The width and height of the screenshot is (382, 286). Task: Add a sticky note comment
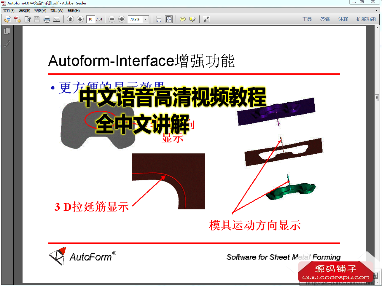[183, 19]
